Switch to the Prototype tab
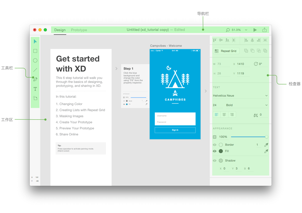 (79, 30)
